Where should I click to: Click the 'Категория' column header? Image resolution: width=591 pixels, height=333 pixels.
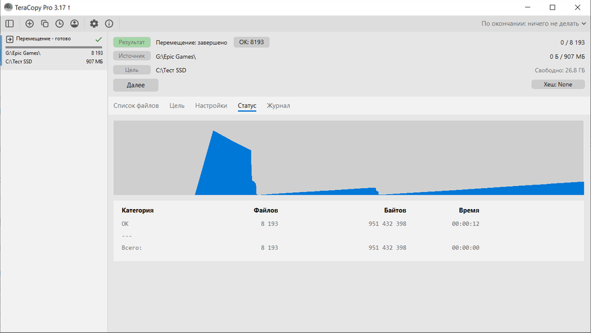pos(137,210)
